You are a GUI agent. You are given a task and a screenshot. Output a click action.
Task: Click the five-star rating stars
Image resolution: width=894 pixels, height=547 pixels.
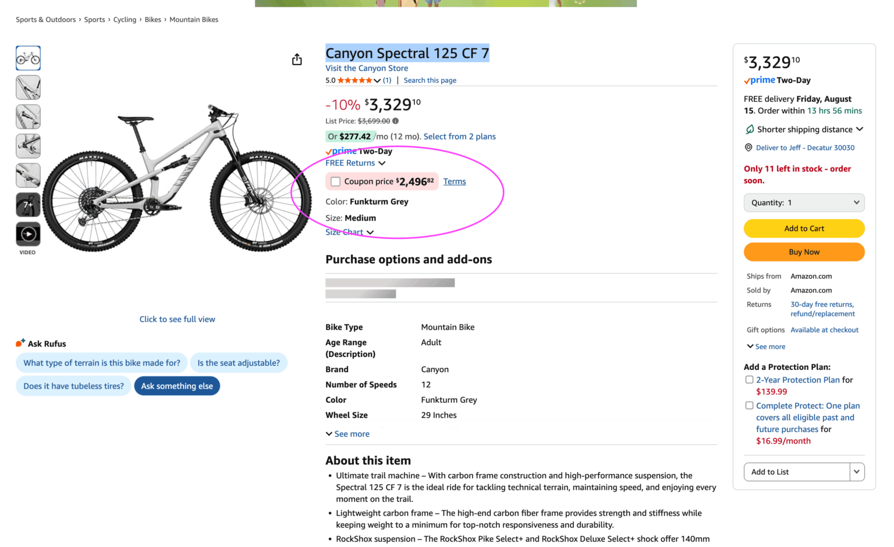coord(354,80)
